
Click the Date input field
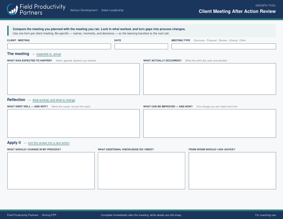pos(141,46)
